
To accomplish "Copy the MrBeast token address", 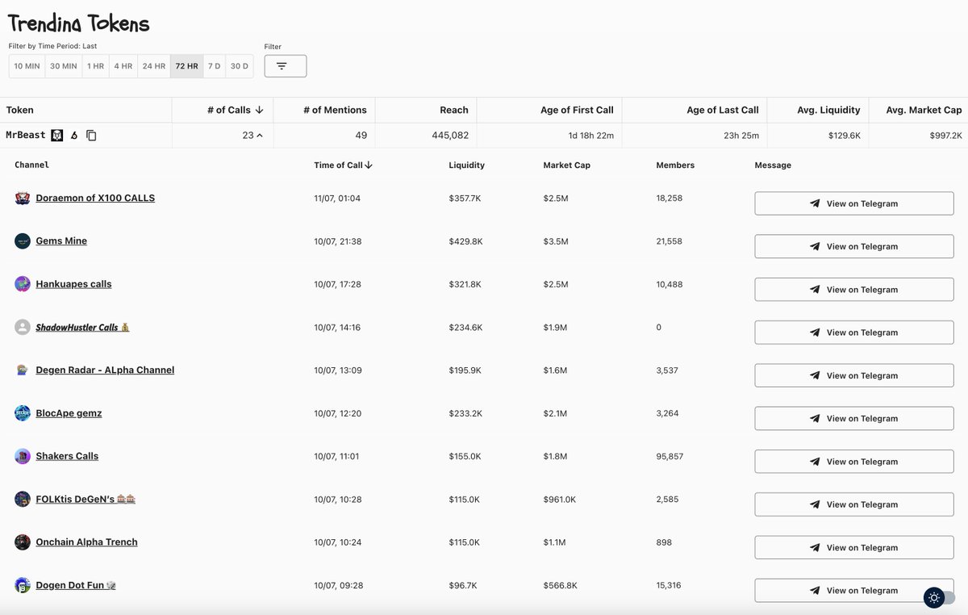I will 91,136.
